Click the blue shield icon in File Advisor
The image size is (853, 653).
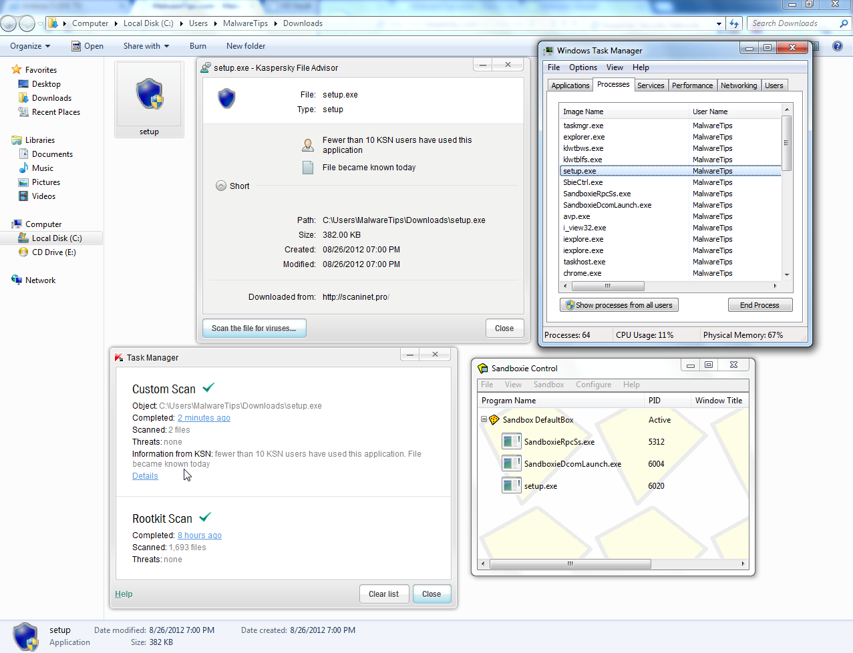(x=227, y=99)
